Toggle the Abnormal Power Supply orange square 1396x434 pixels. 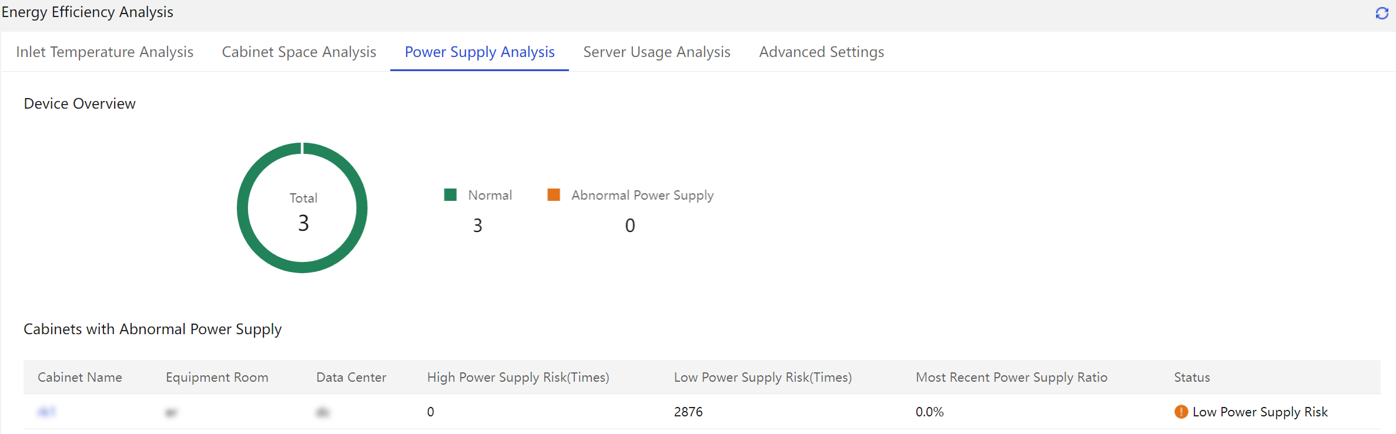click(x=554, y=195)
